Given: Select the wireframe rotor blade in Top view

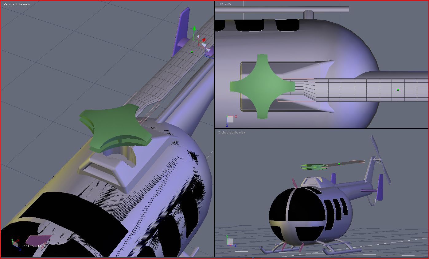Looking at the screenshot, I should pos(359,90).
